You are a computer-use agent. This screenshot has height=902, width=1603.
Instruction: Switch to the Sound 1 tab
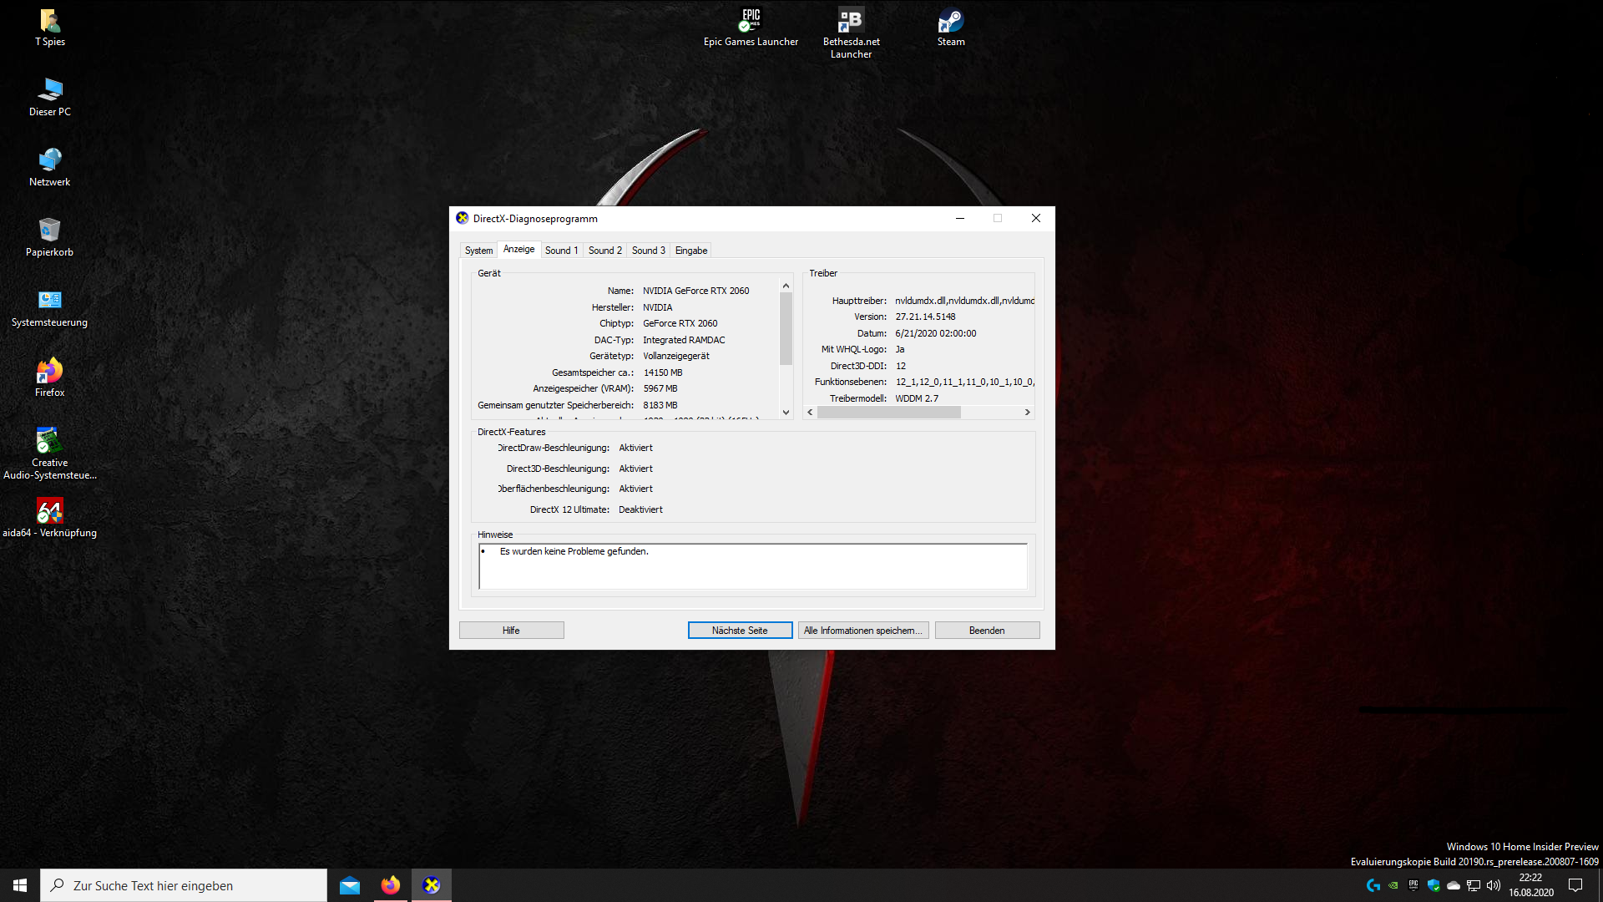pyautogui.click(x=561, y=251)
